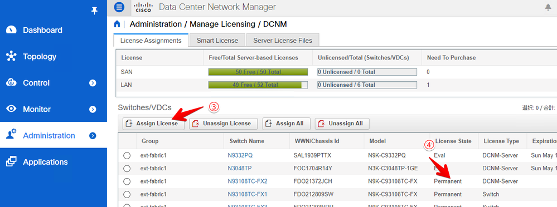Click the Eval license state for N9332PQ
Image resolution: width=557 pixels, height=207 pixels.
pos(439,155)
